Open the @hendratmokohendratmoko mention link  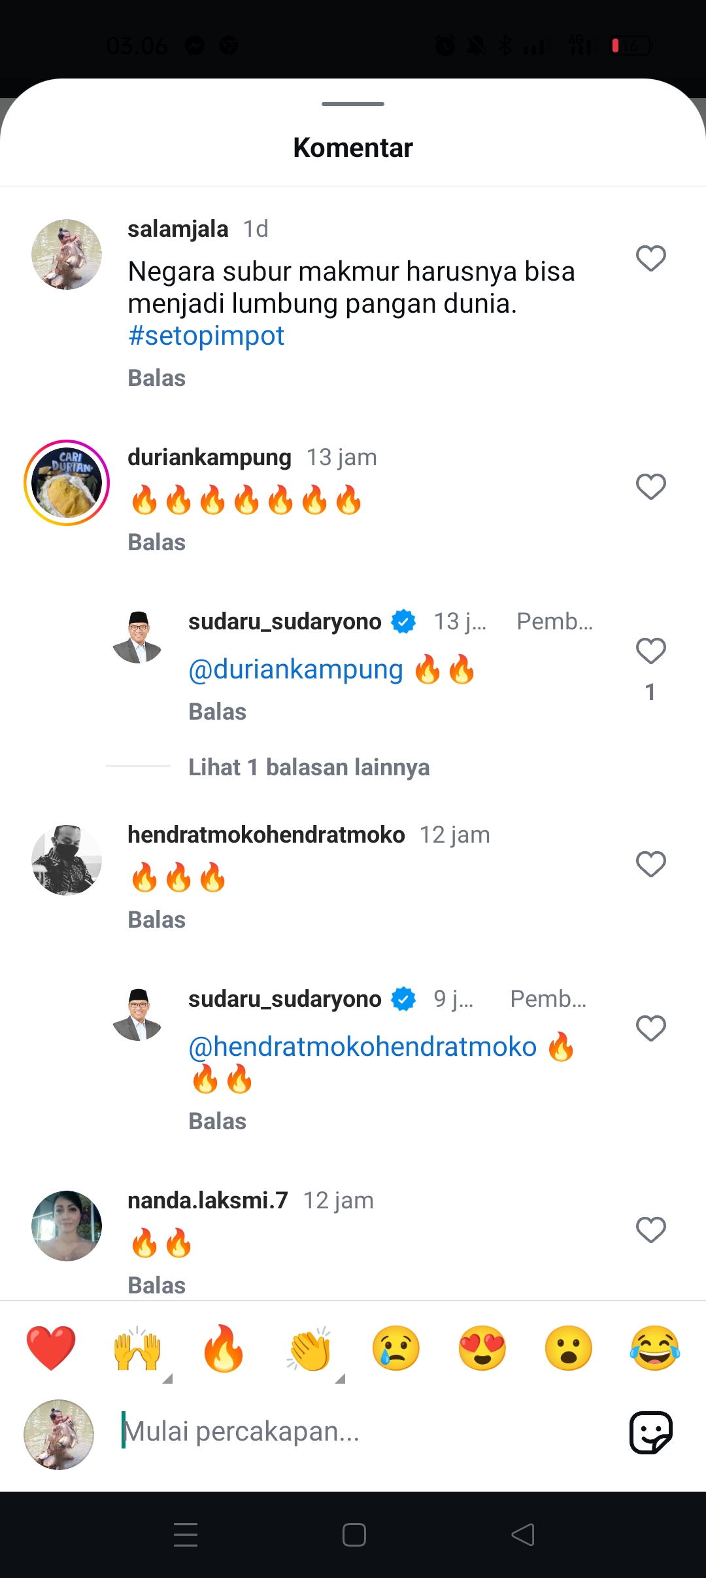click(x=362, y=1047)
